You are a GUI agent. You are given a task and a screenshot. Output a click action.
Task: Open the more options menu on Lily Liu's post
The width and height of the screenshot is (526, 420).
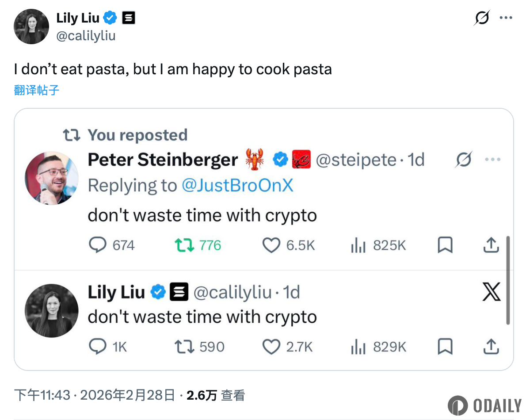click(506, 18)
